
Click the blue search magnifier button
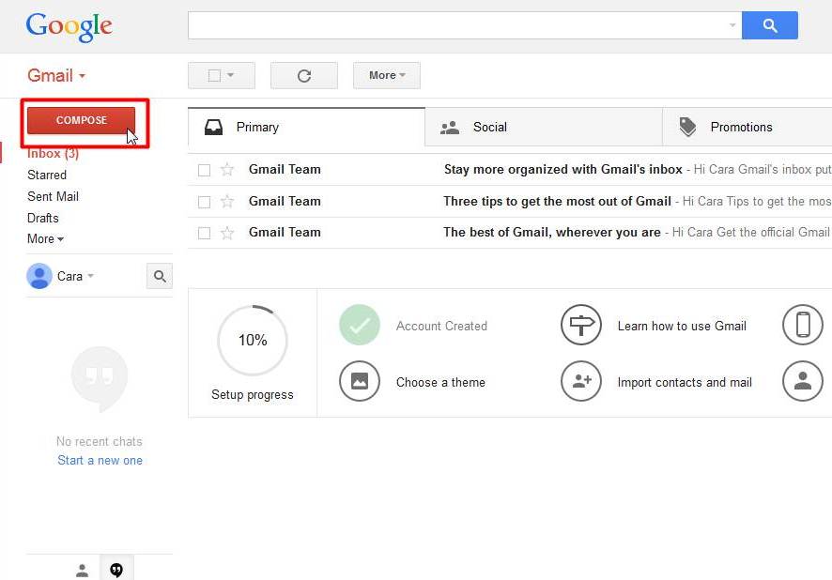point(769,25)
